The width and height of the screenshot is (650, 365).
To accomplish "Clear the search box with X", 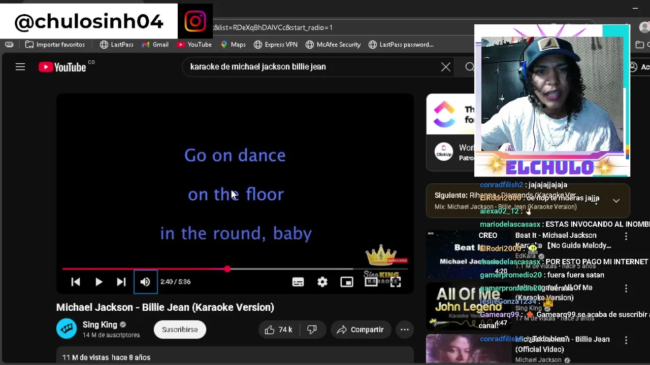I will click(x=446, y=67).
